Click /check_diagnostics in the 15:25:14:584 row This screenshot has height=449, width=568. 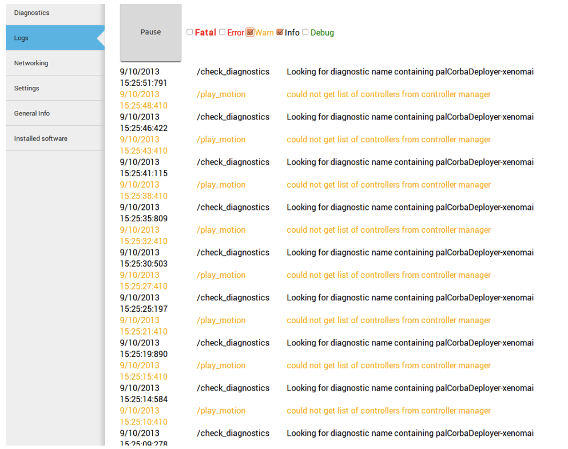coord(233,388)
